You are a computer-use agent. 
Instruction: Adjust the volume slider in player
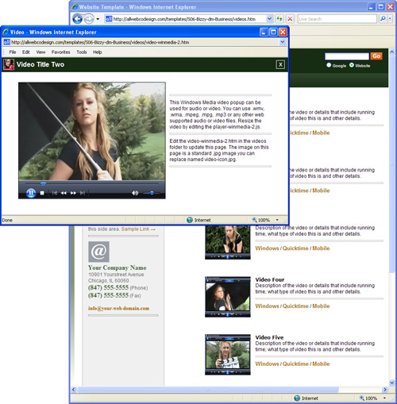point(152,193)
